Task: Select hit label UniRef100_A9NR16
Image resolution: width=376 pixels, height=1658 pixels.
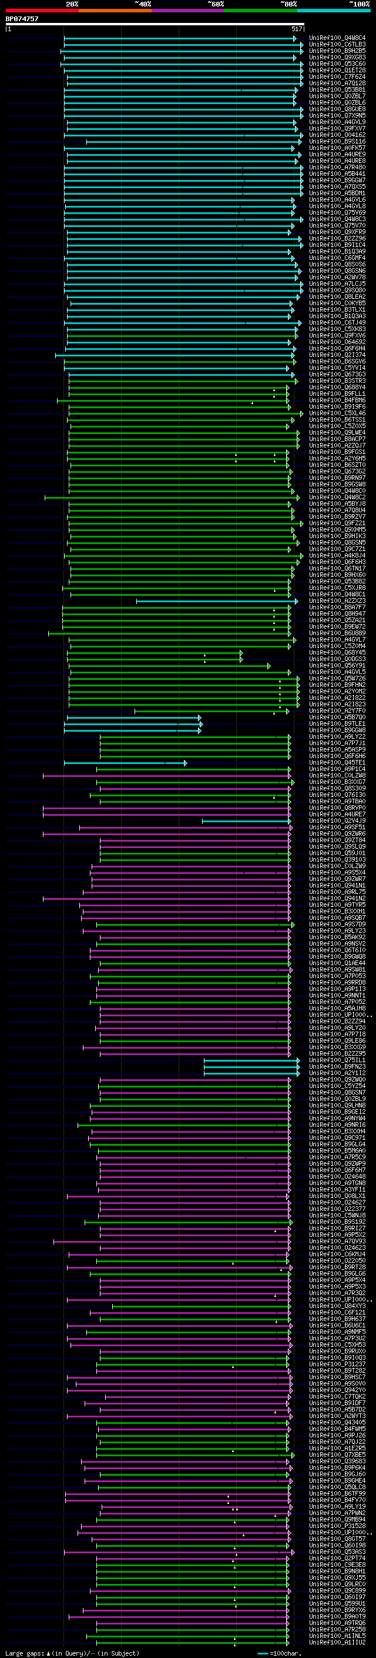Action: [337, 1125]
